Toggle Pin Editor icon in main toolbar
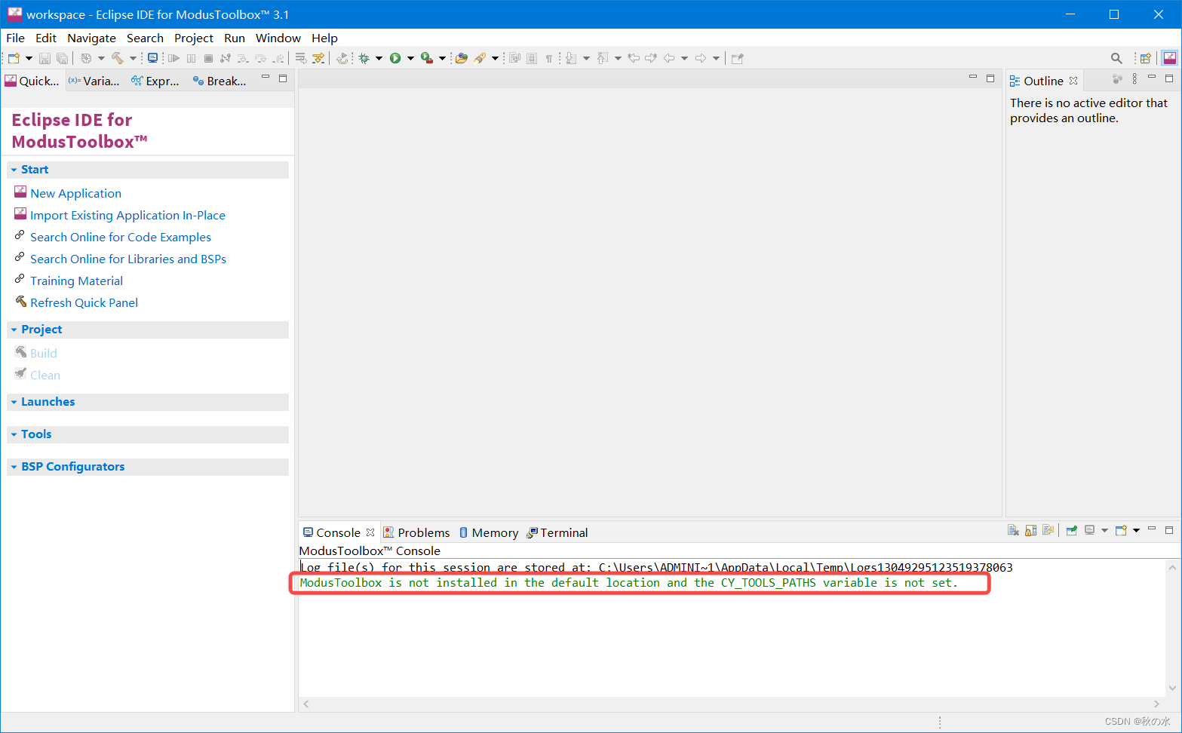 click(738, 58)
